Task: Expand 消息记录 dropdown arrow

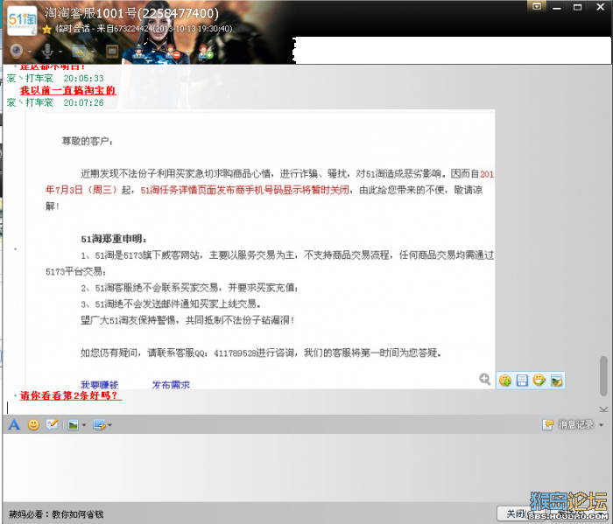Action: (601, 425)
